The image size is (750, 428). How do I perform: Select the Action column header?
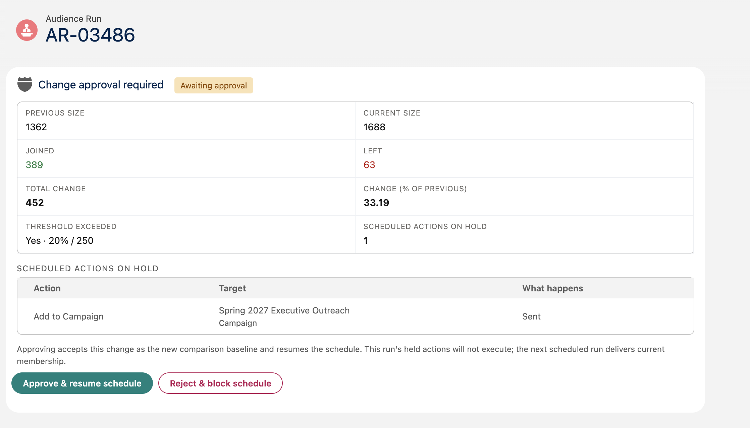pos(47,288)
